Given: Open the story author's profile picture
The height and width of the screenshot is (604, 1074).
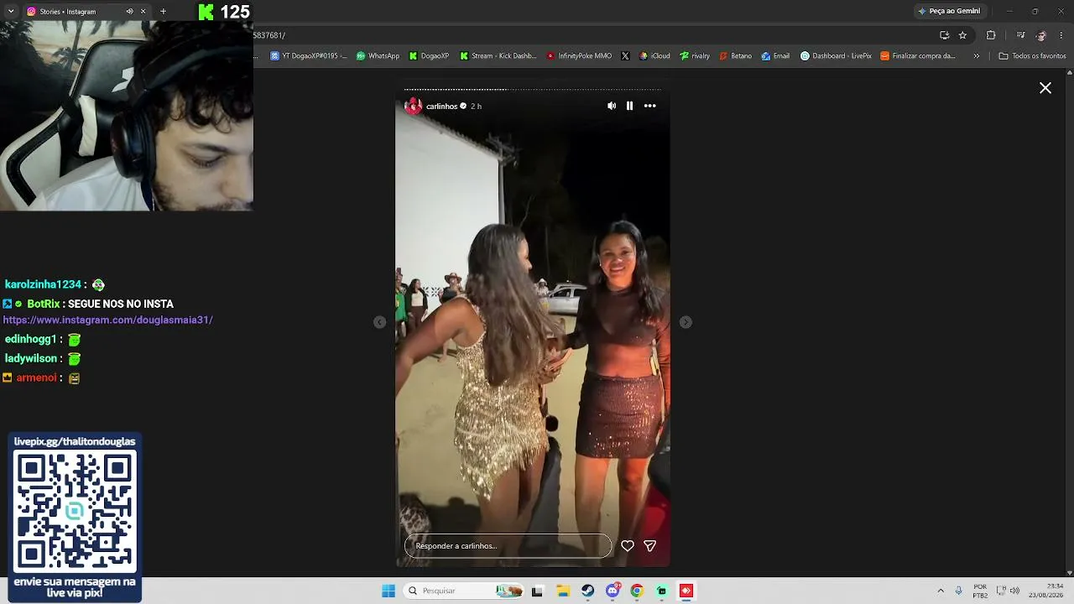Looking at the screenshot, I should pyautogui.click(x=413, y=107).
